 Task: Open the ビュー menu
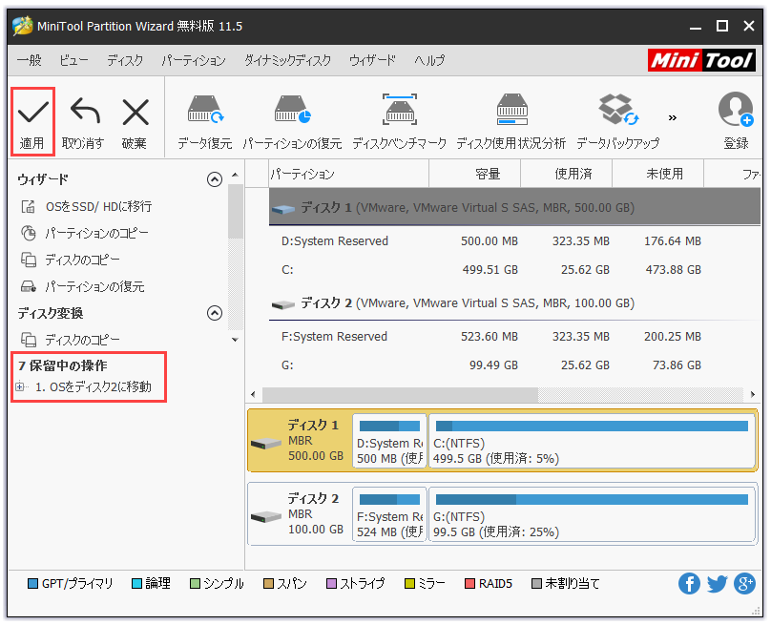[73, 60]
